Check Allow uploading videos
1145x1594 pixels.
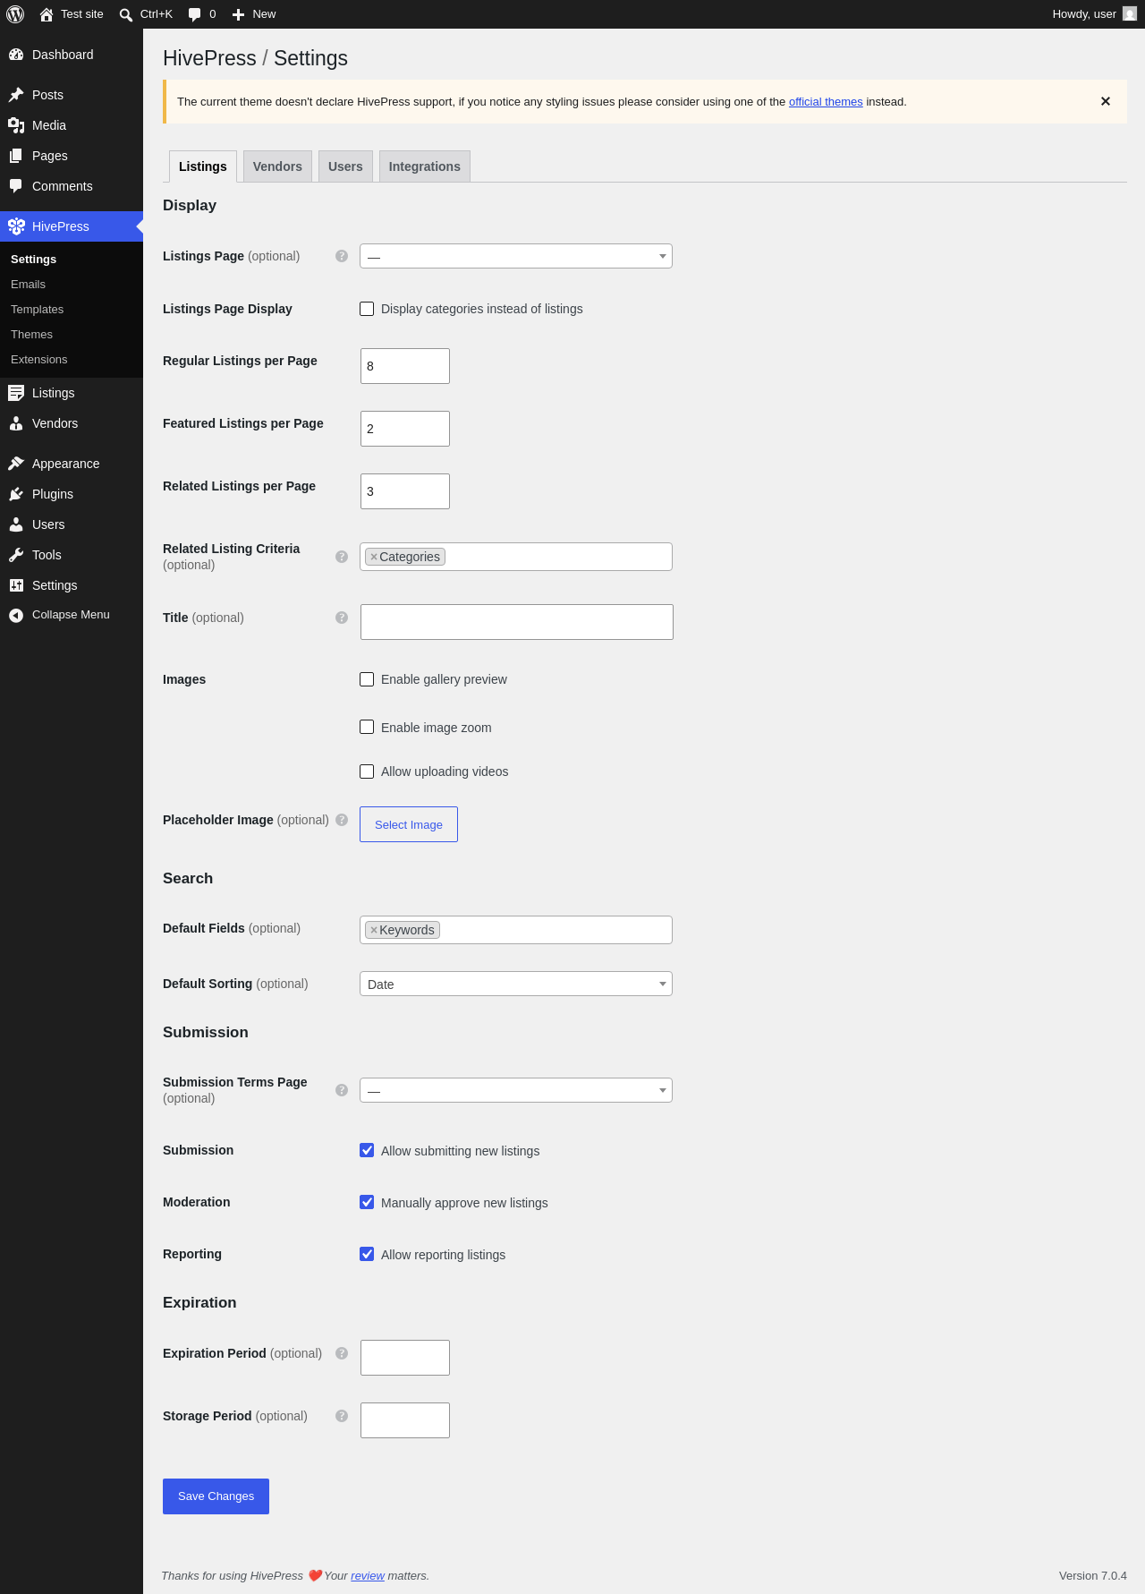click(367, 771)
